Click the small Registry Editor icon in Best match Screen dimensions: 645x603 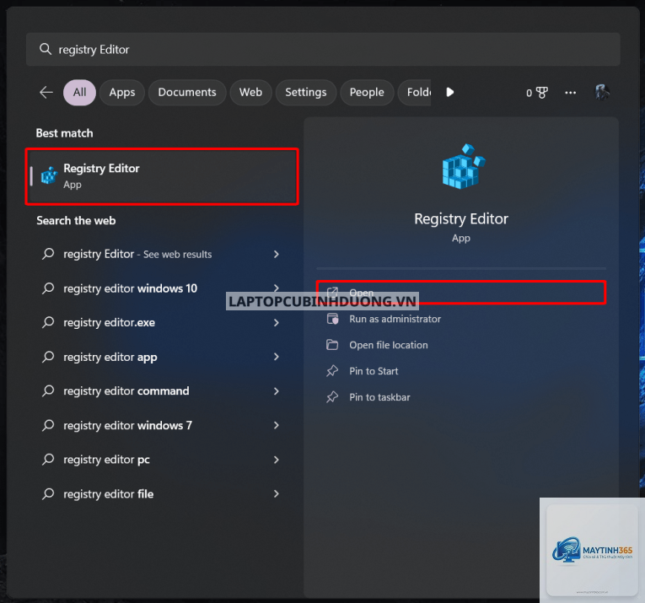click(x=49, y=175)
